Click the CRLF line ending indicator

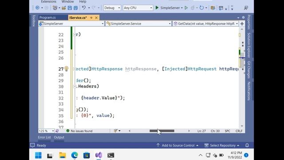[x=239, y=131]
